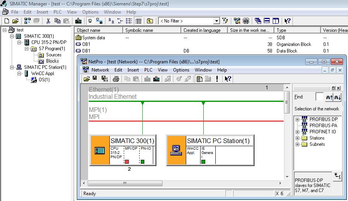This screenshot has width=348, height=201.
Task: Click the context Help icon in SIMATIC Manager
Action: [x=287, y=21]
